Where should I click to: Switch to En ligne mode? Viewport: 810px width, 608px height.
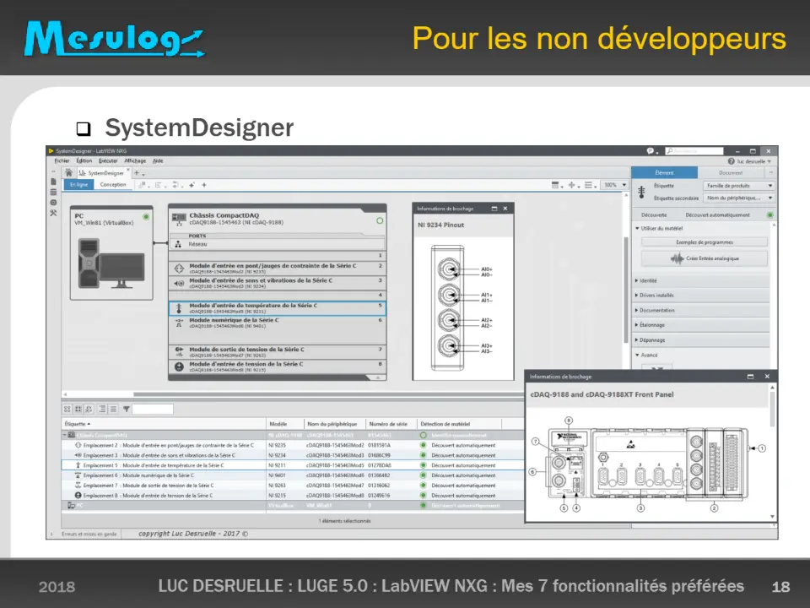click(x=79, y=185)
